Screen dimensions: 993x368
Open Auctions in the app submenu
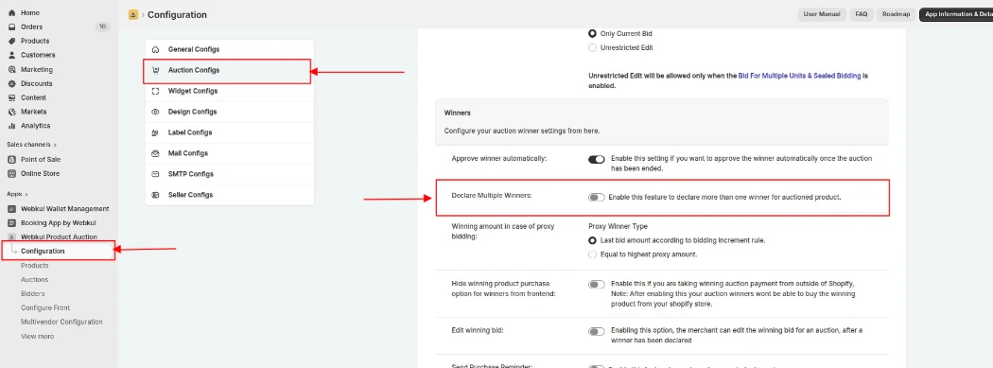coord(35,280)
